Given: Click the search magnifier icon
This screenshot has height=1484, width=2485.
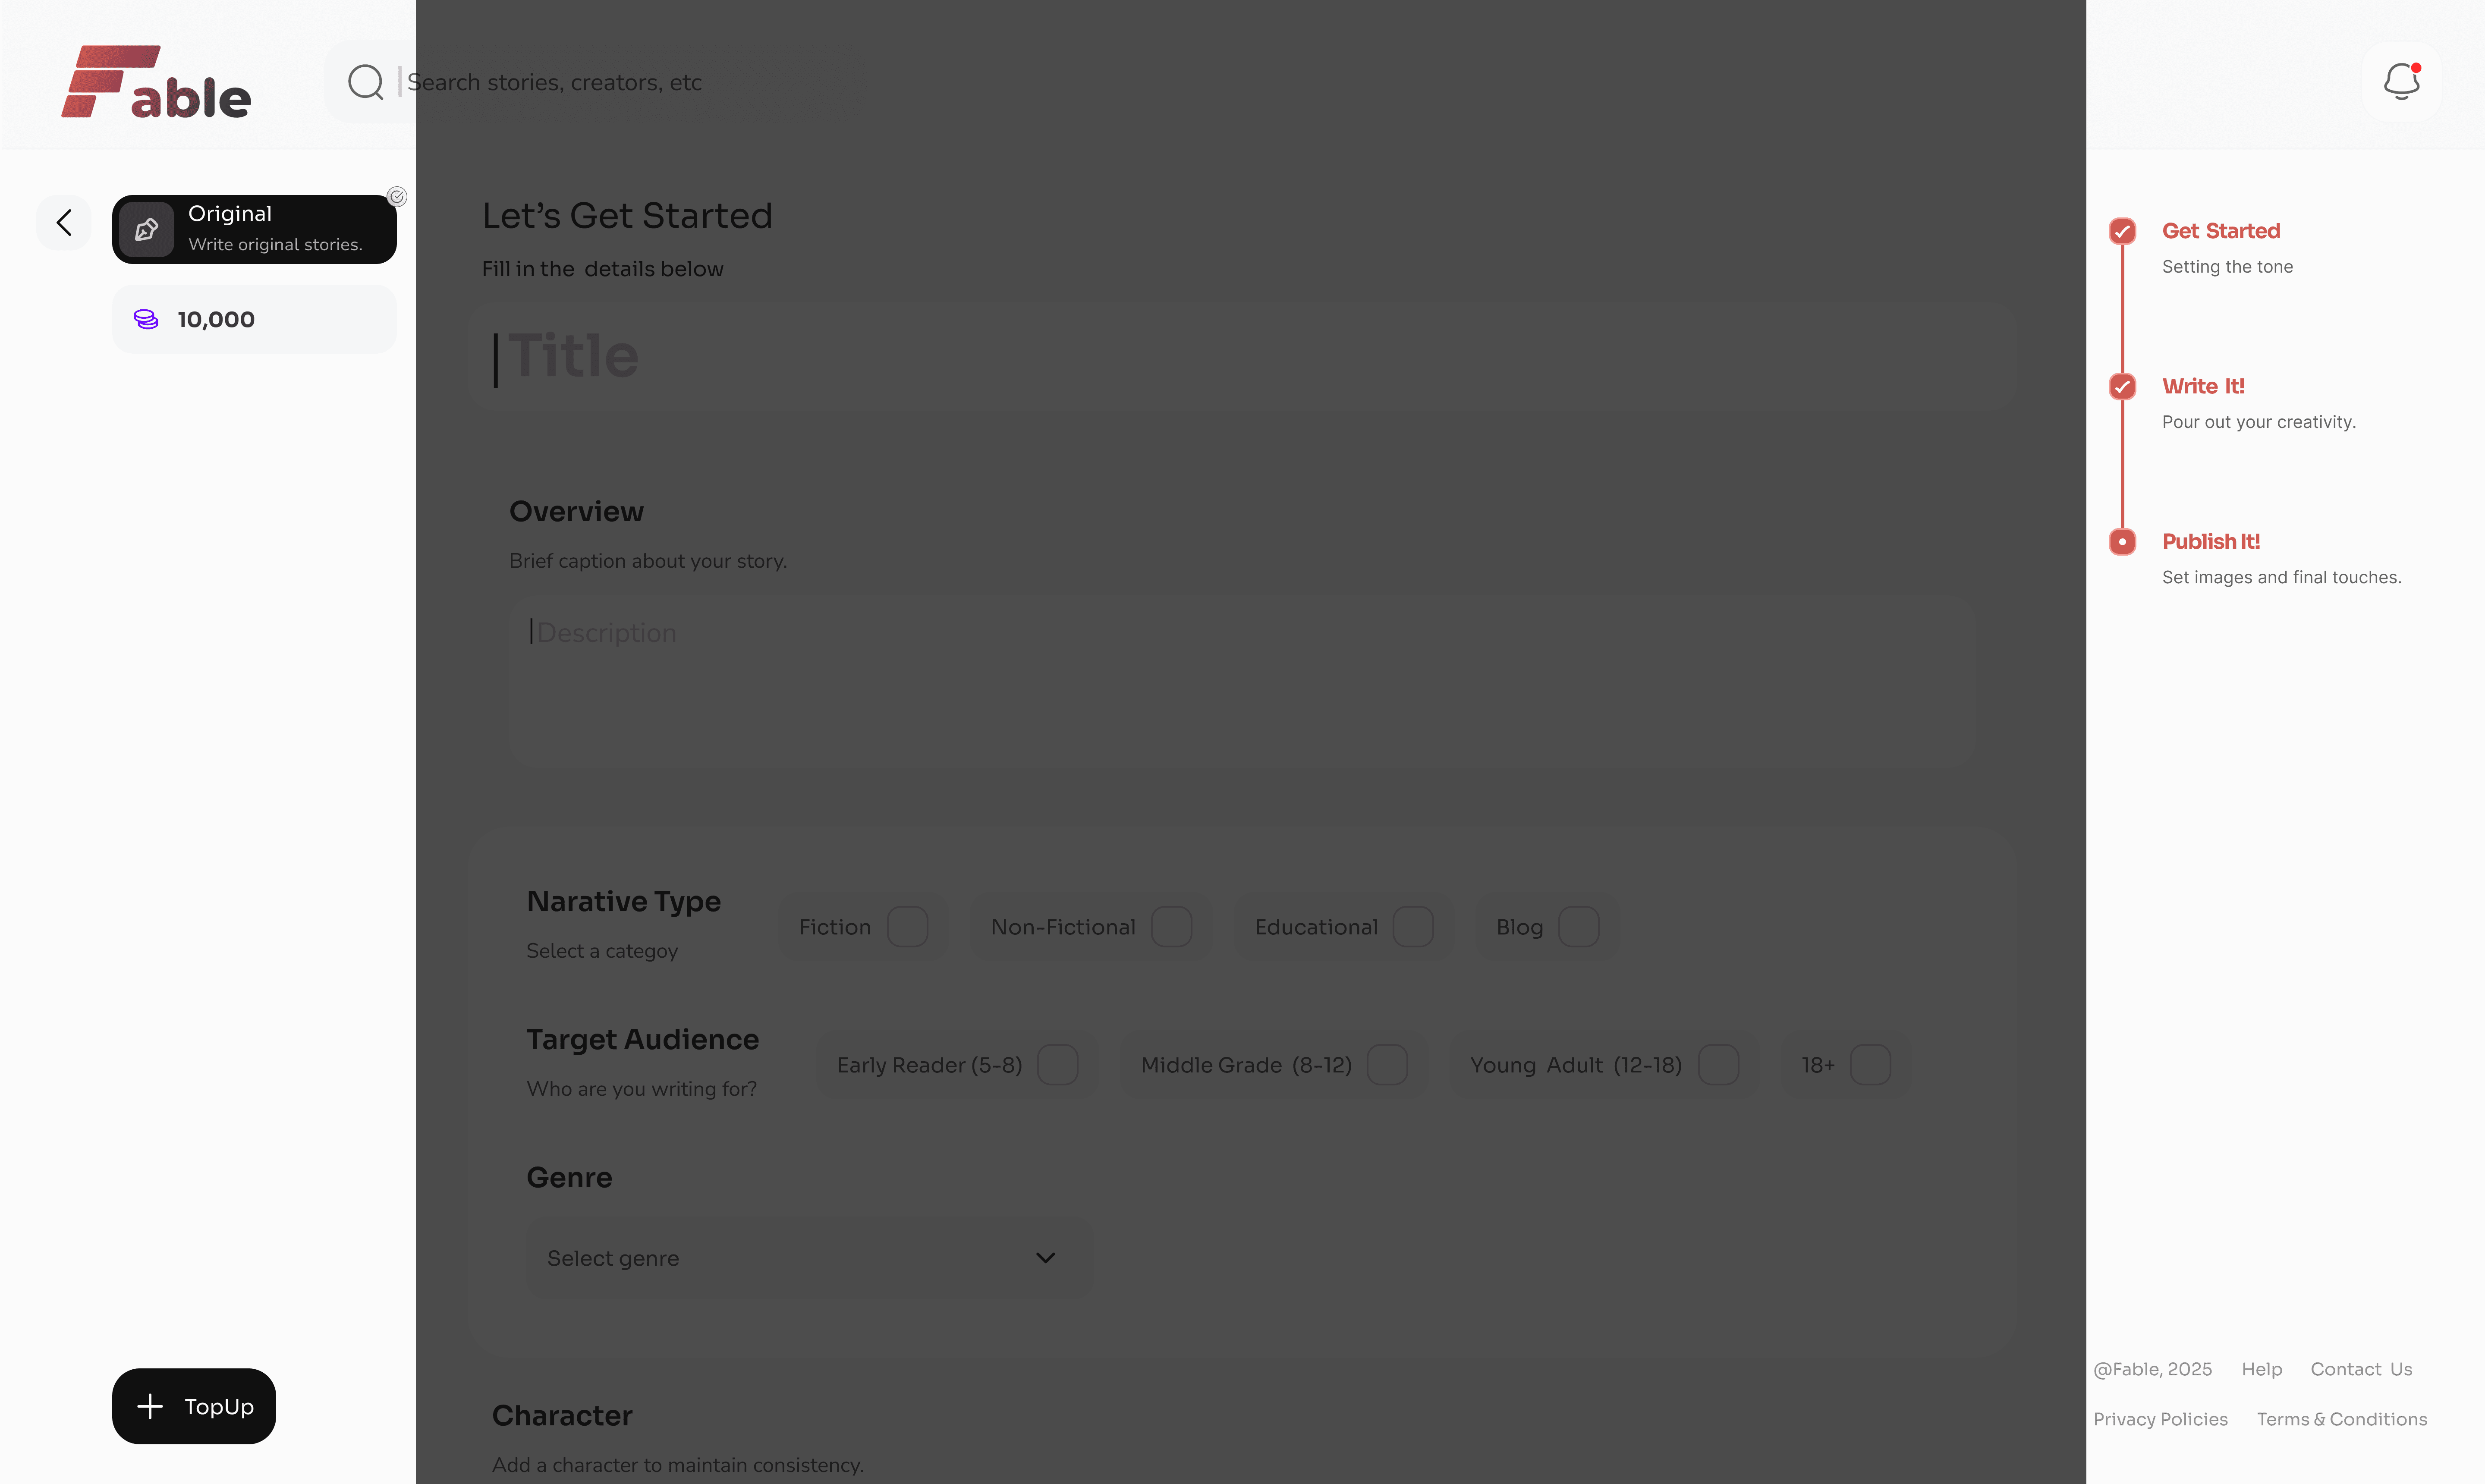Looking at the screenshot, I should click(365, 82).
